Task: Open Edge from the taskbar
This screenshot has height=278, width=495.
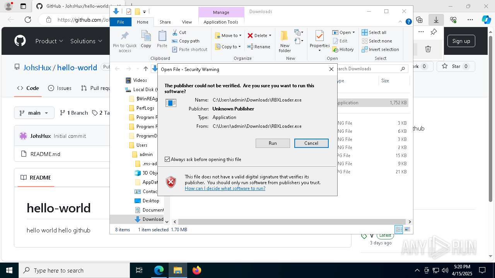Action: coord(159,270)
